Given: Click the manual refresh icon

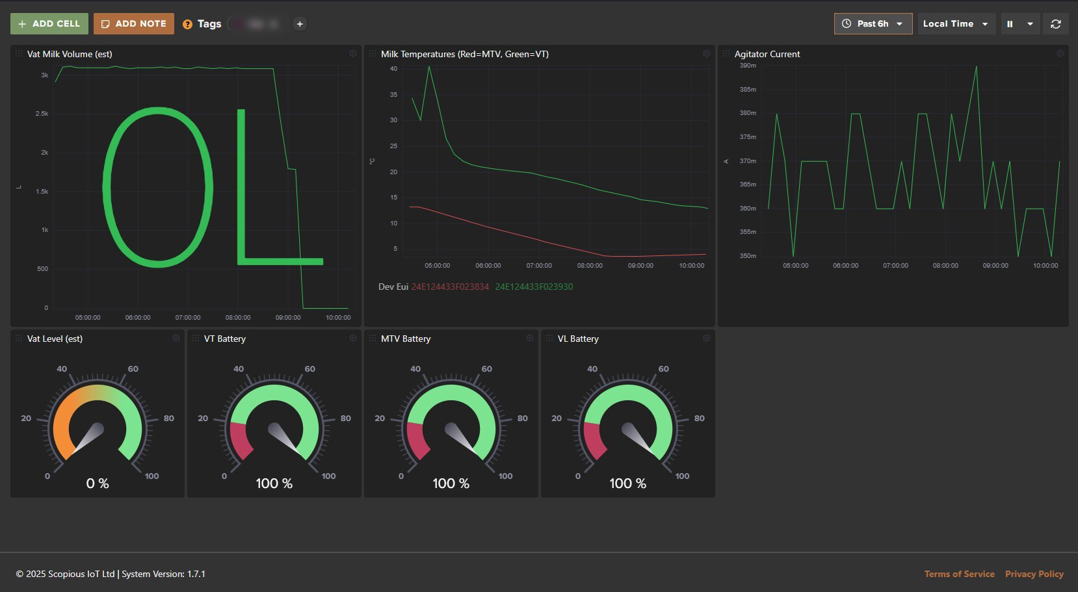Looking at the screenshot, I should click(1056, 24).
